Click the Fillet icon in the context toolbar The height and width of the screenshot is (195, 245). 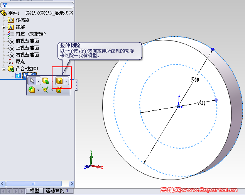pos(32,90)
